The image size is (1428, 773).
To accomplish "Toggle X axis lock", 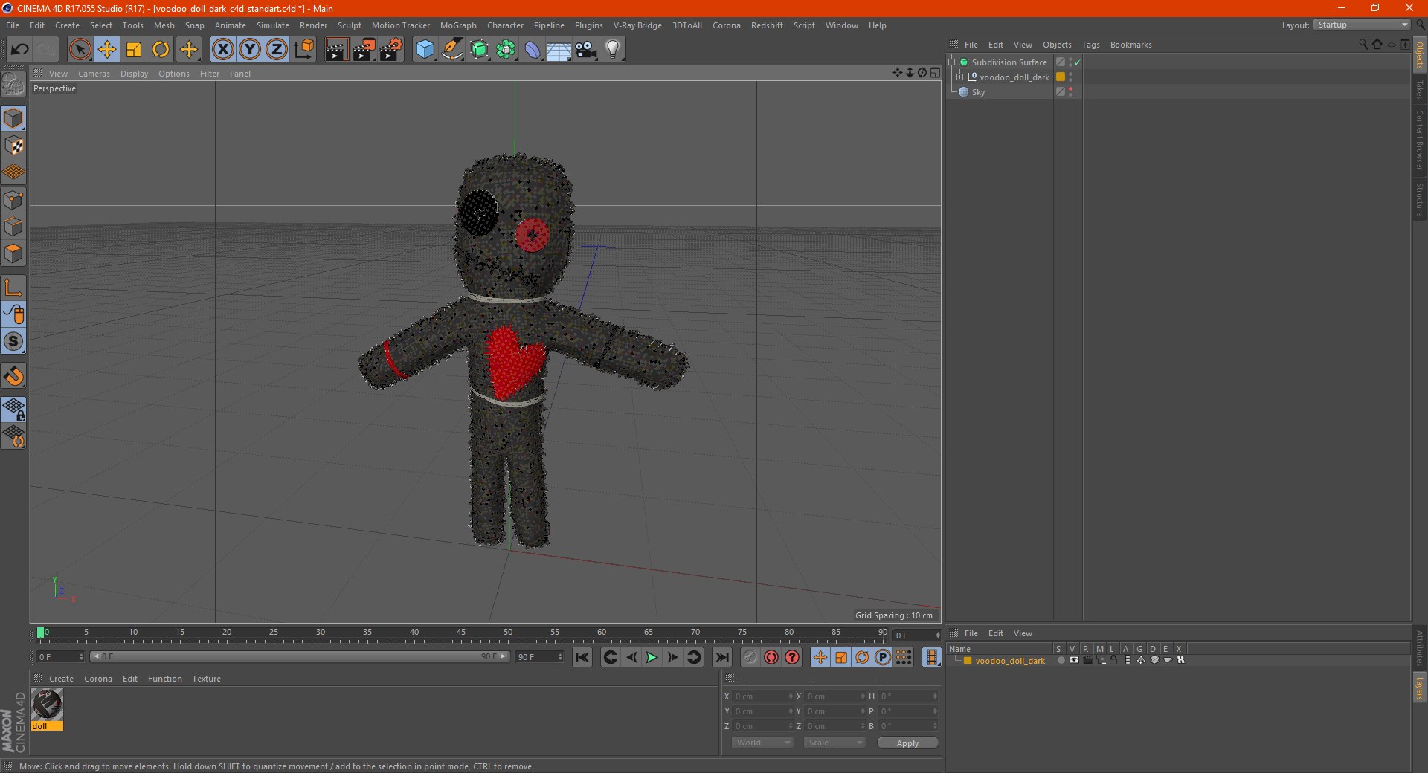I will click(x=223, y=50).
